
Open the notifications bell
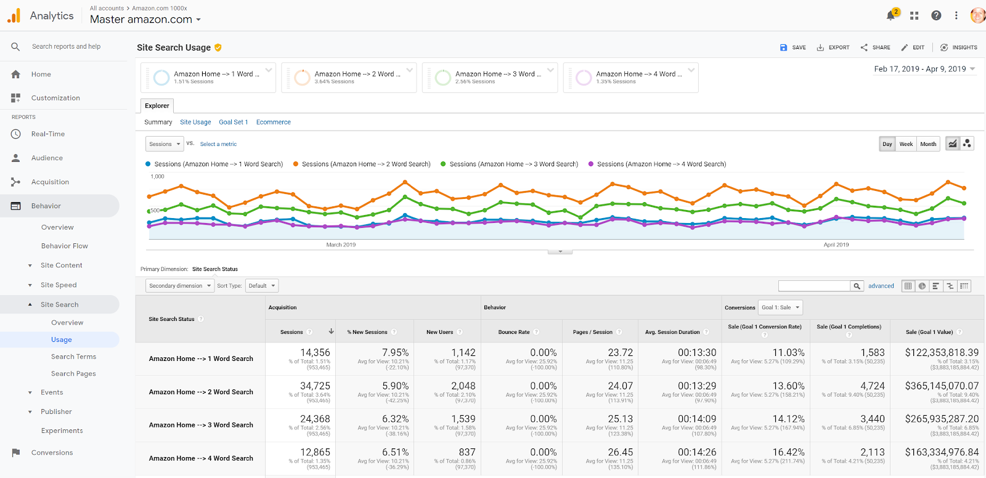(891, 15)
